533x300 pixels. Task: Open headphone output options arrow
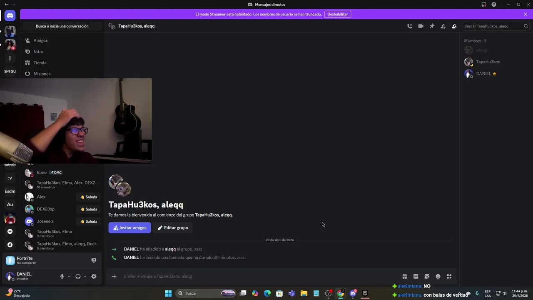click(85, 276)
